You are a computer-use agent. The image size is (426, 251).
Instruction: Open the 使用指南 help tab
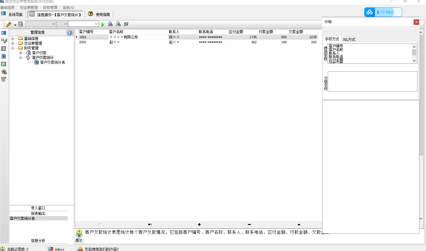coord(99,14)
